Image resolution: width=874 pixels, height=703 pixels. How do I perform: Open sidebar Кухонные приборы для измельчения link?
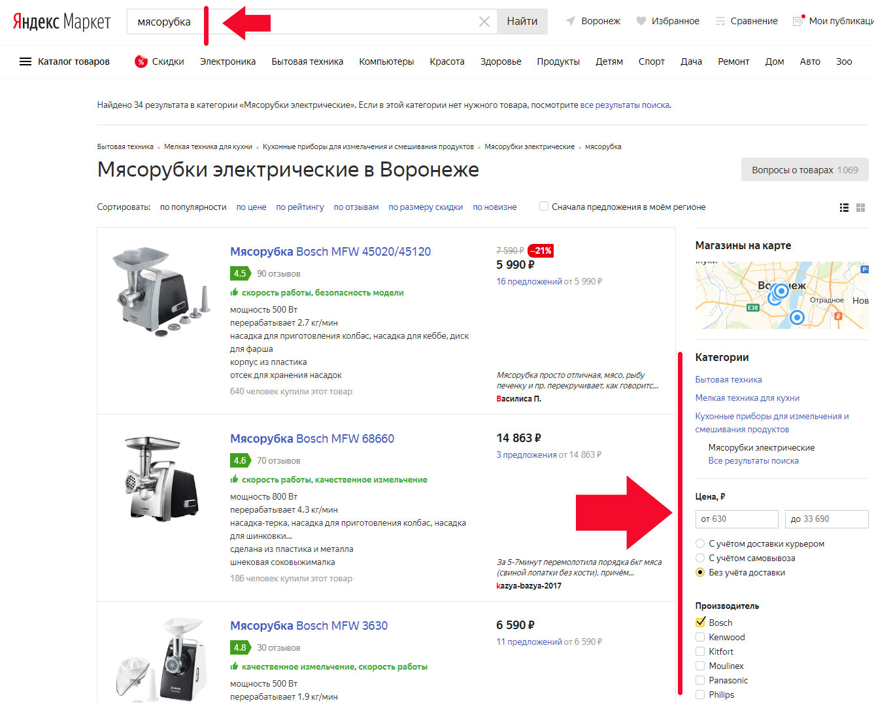click(772, 422)
